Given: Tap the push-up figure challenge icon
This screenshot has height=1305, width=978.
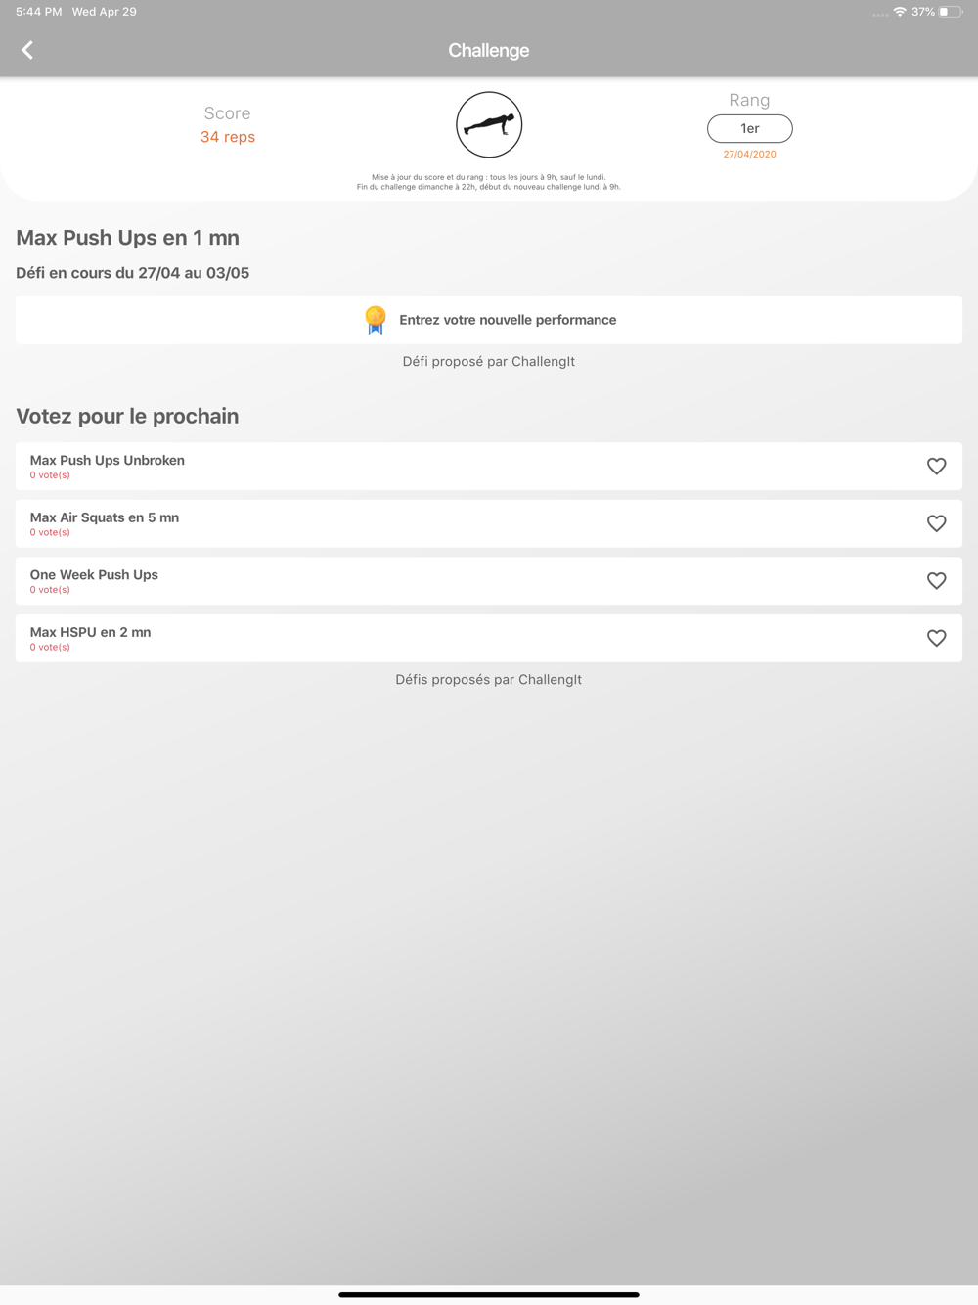Looking at the screenshot, I should point(489,125).
